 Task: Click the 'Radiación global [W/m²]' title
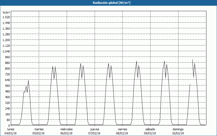pos(111,3)
